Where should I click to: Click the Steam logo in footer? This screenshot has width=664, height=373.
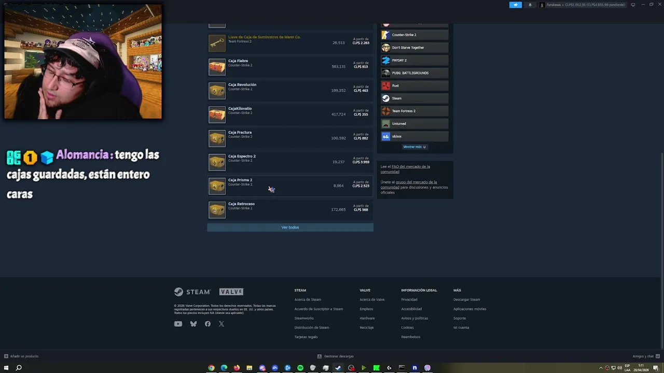pos(192,292)
